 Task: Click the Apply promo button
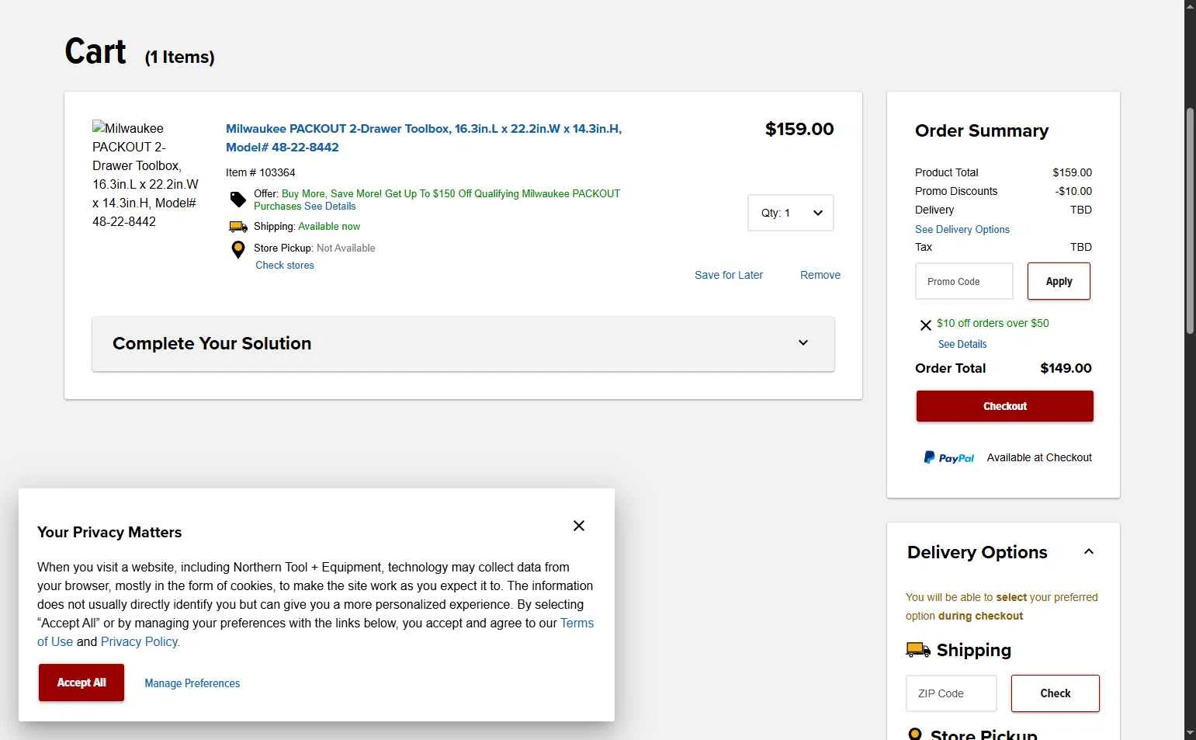(x=1059, y=281)
